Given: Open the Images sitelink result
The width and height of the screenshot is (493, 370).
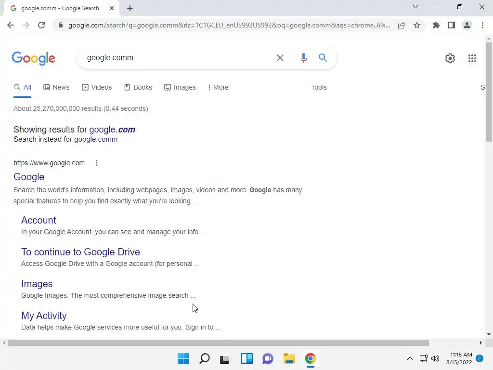Looking at the screenshot, I should [37, 284].
